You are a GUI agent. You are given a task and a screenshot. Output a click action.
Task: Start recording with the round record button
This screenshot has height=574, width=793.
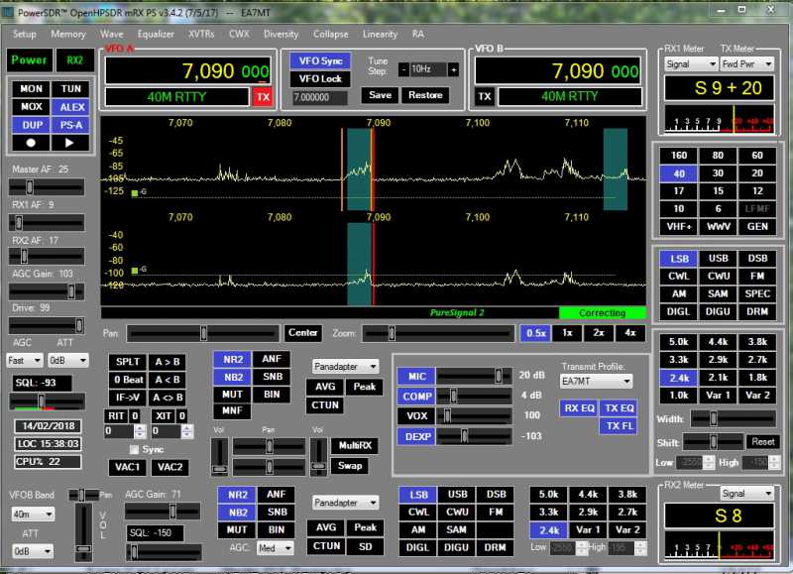click(x=31, y=143)
